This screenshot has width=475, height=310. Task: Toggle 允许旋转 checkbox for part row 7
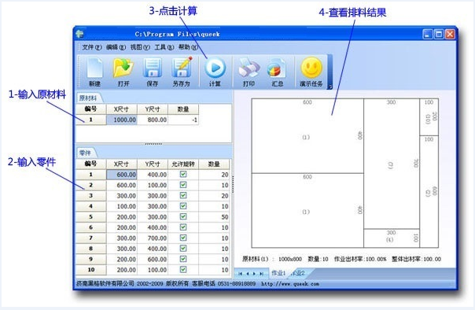183,238
